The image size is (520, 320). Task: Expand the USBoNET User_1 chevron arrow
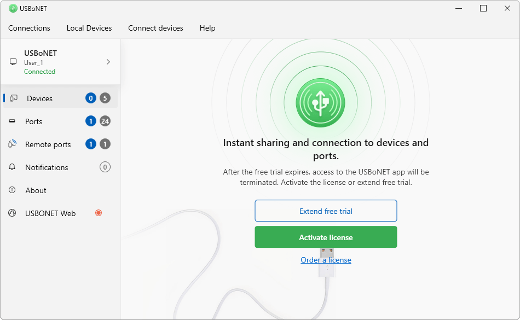pos(108,62)
